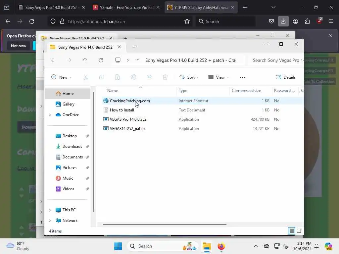Click horizontal scrollbar in file list

(165, 225)
